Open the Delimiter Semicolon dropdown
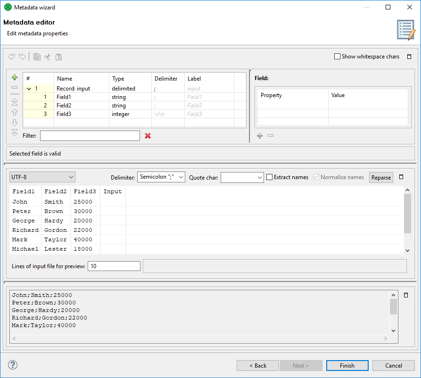The image size is (421, 378). click(x=161, y=177)
